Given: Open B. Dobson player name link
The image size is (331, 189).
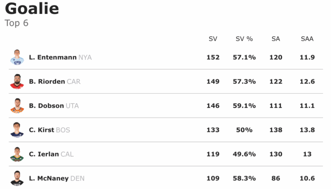Looking at the screenshot, I should tap(46, 105).
